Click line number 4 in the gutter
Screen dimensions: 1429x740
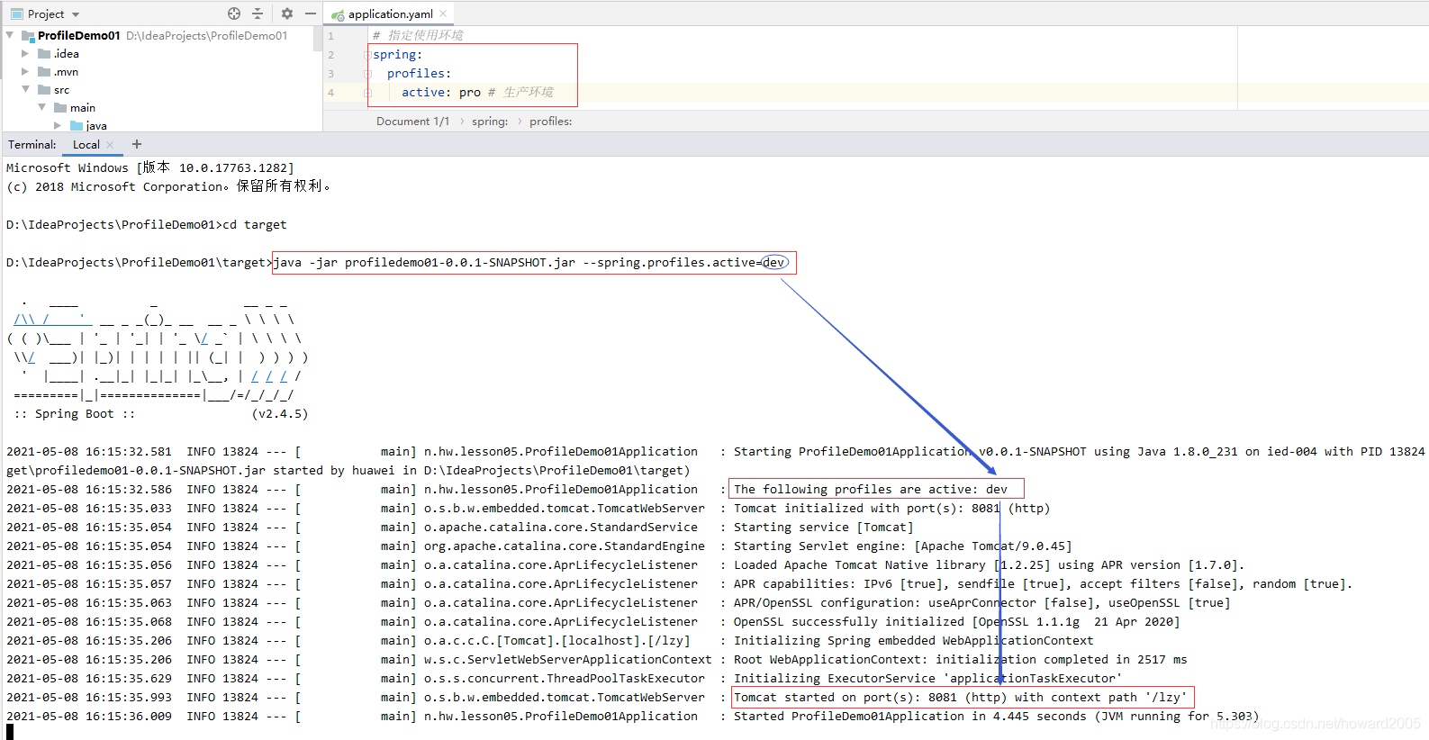click(331, 92)
